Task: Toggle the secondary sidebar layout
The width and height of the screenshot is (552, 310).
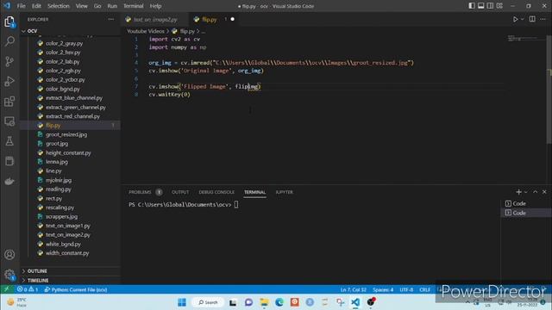Action: (x=490, y=6)
